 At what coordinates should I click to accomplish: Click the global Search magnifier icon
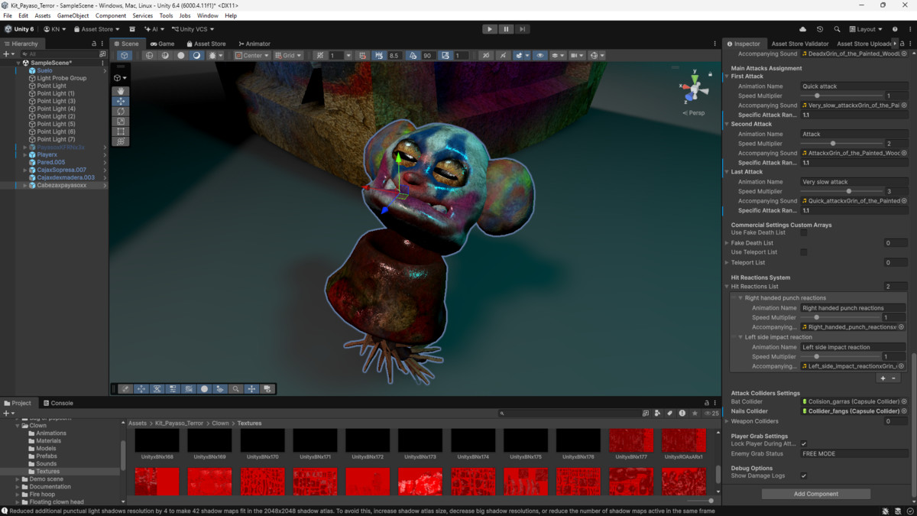pos(837,29)
